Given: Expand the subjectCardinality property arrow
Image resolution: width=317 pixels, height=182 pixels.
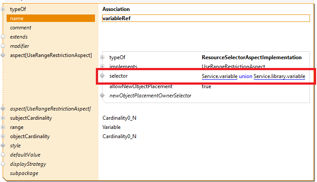Looking at the screenshot, I should 3,118.
